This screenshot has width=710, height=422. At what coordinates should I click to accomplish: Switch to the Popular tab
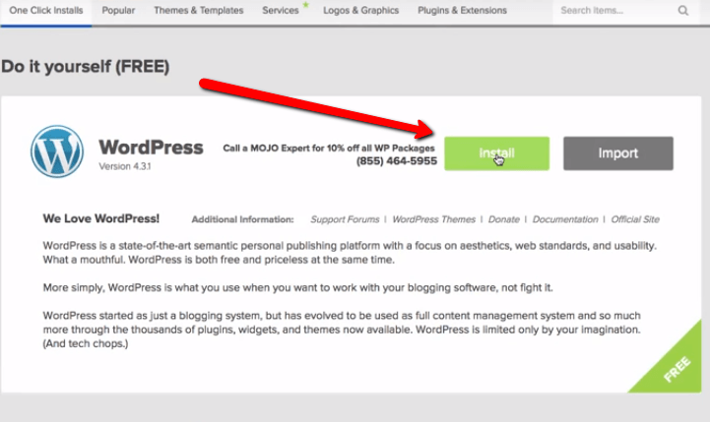118,11
